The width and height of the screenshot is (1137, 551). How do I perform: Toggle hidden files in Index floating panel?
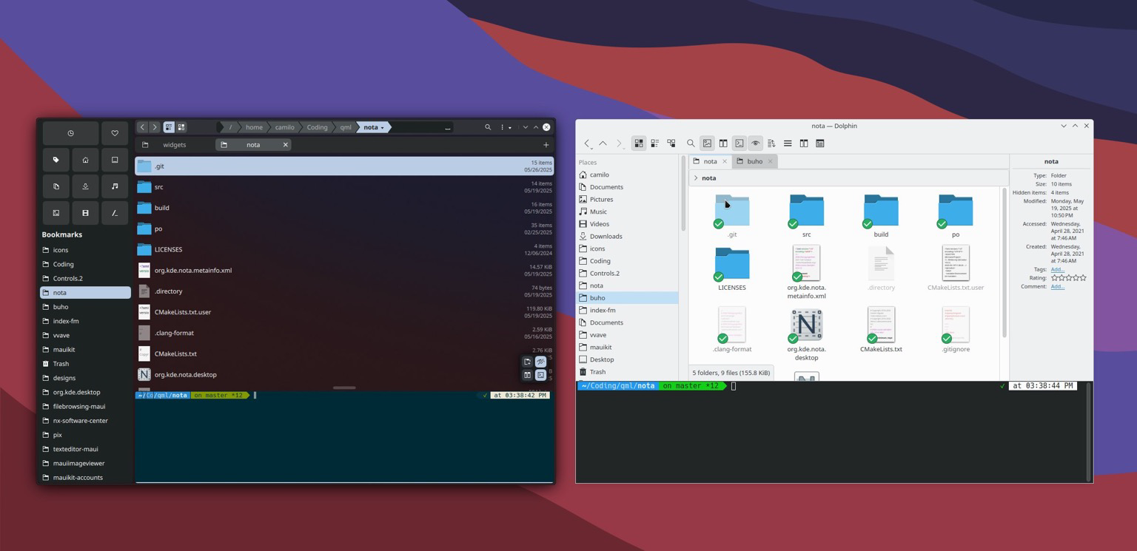tap(540, 362)
